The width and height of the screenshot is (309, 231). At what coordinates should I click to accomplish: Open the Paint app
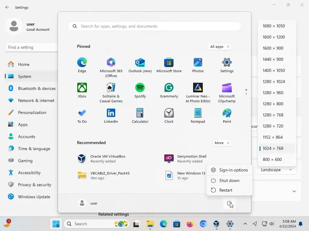(x=227, y=116)
